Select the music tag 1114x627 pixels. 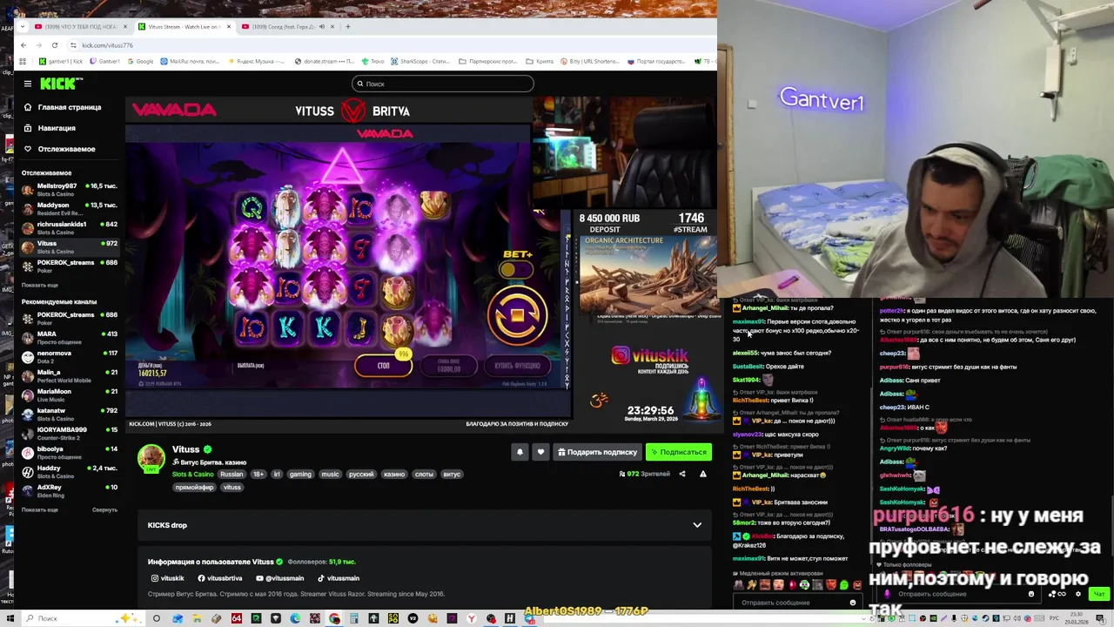(x=330, y=475)
